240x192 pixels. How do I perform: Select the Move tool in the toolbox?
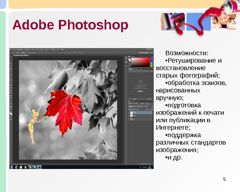[x=12, y=59]
